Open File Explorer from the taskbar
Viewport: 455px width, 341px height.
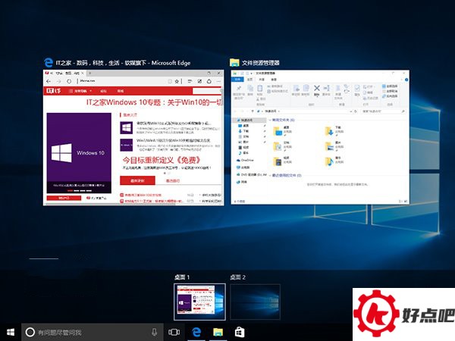tap(218, 332)
